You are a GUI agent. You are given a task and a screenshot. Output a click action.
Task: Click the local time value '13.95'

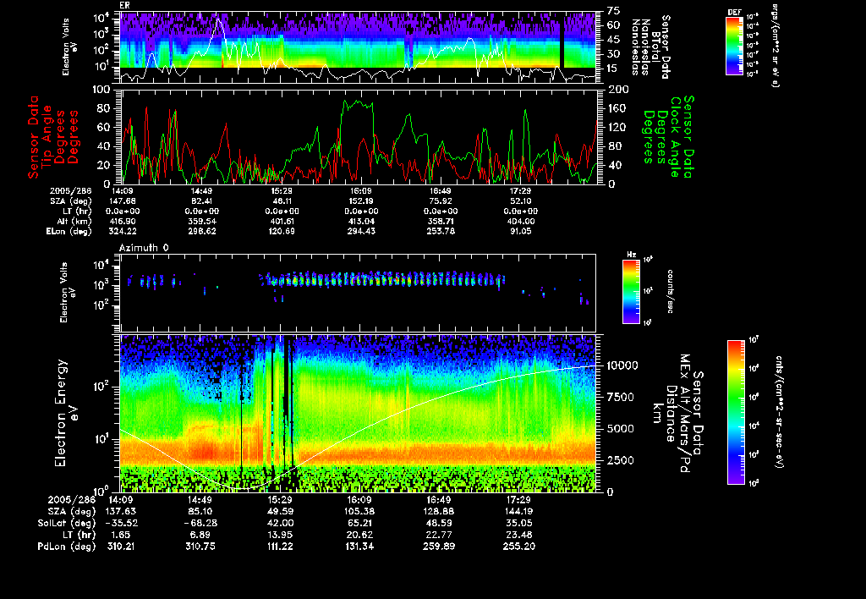click(x=280, y=535)
